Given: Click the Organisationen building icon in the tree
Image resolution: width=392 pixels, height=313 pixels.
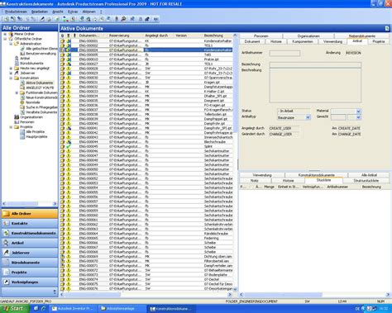Looking at the screenshot, I should pyautogui.click(x=17, y=117).
